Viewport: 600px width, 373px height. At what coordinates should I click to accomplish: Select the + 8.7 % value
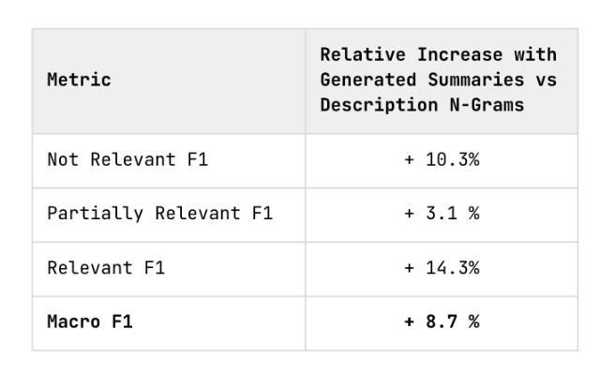click(x=442, y=321)
